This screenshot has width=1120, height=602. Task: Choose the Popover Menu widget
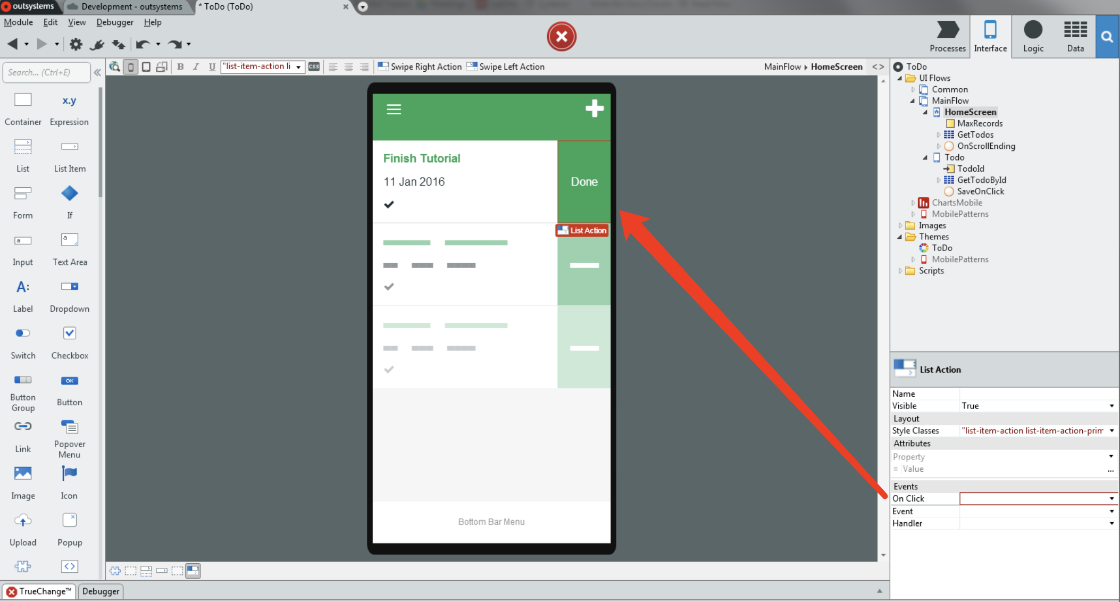70,427
